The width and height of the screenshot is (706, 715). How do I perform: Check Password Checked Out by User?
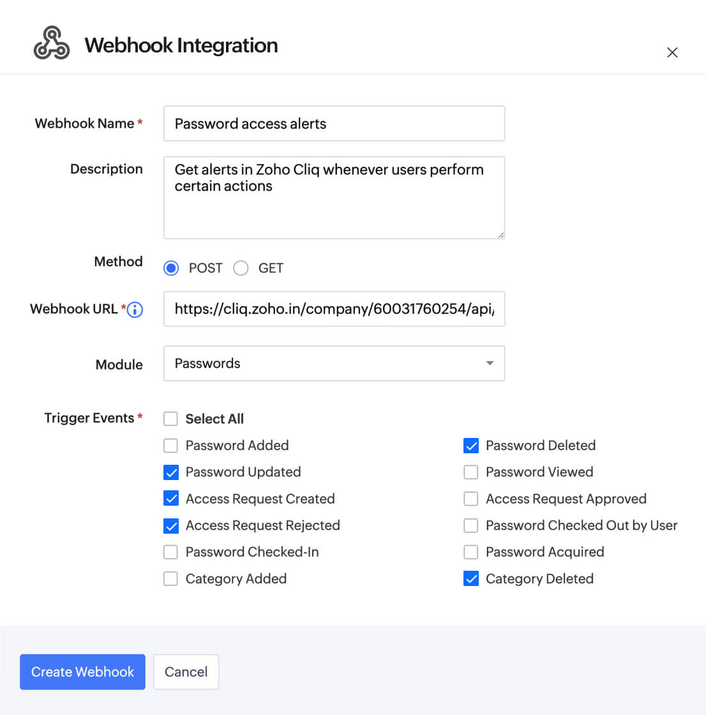click(x=470, y=525)
